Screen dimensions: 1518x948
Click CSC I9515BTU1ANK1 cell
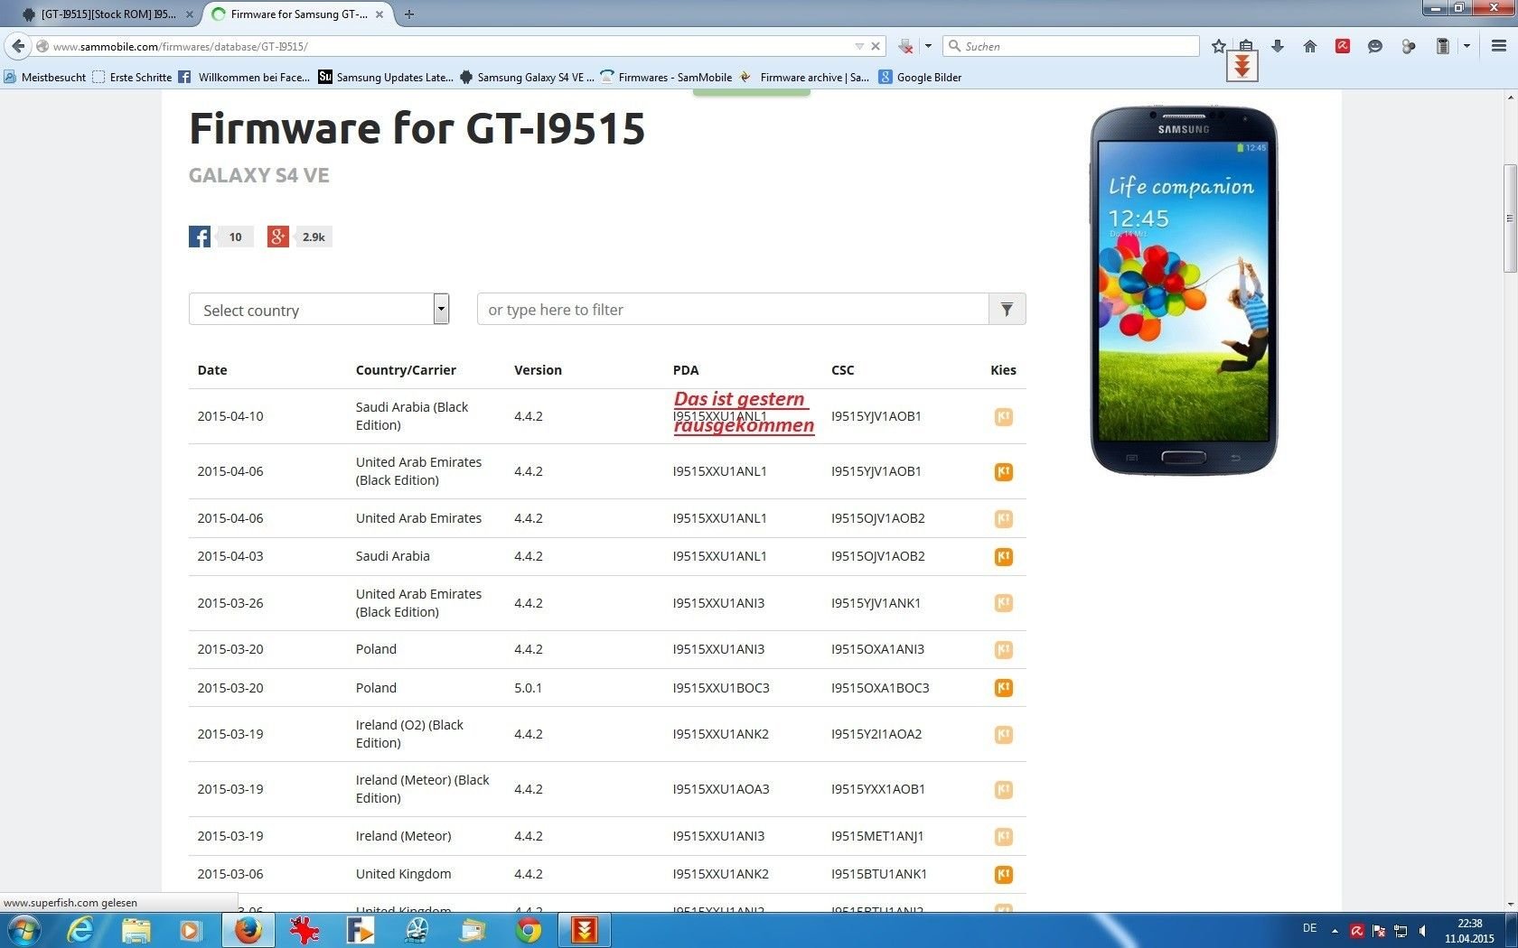(x=879, y=874)
